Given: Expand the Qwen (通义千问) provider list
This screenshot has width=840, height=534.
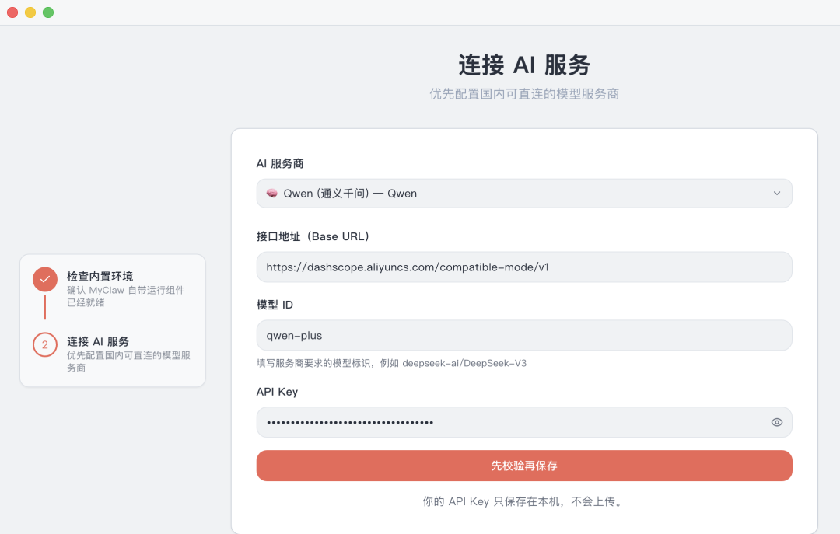Looking at the screenshot, I should click(x=524, y=193).
